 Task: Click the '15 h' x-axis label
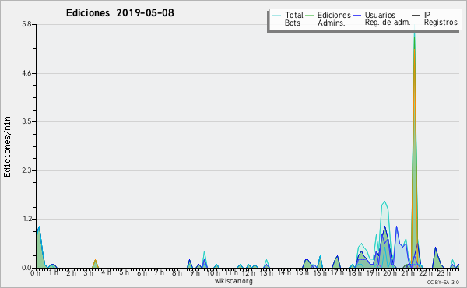click(301, 272)
